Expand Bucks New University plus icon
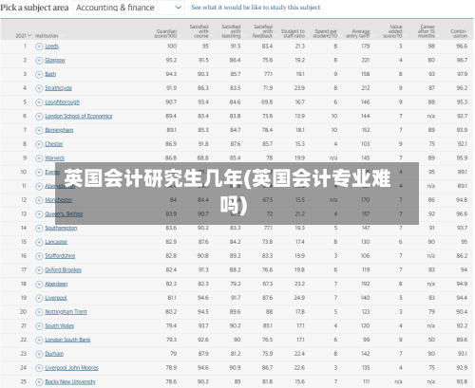This screenshot has height=388, width=475. coord(39,382)
